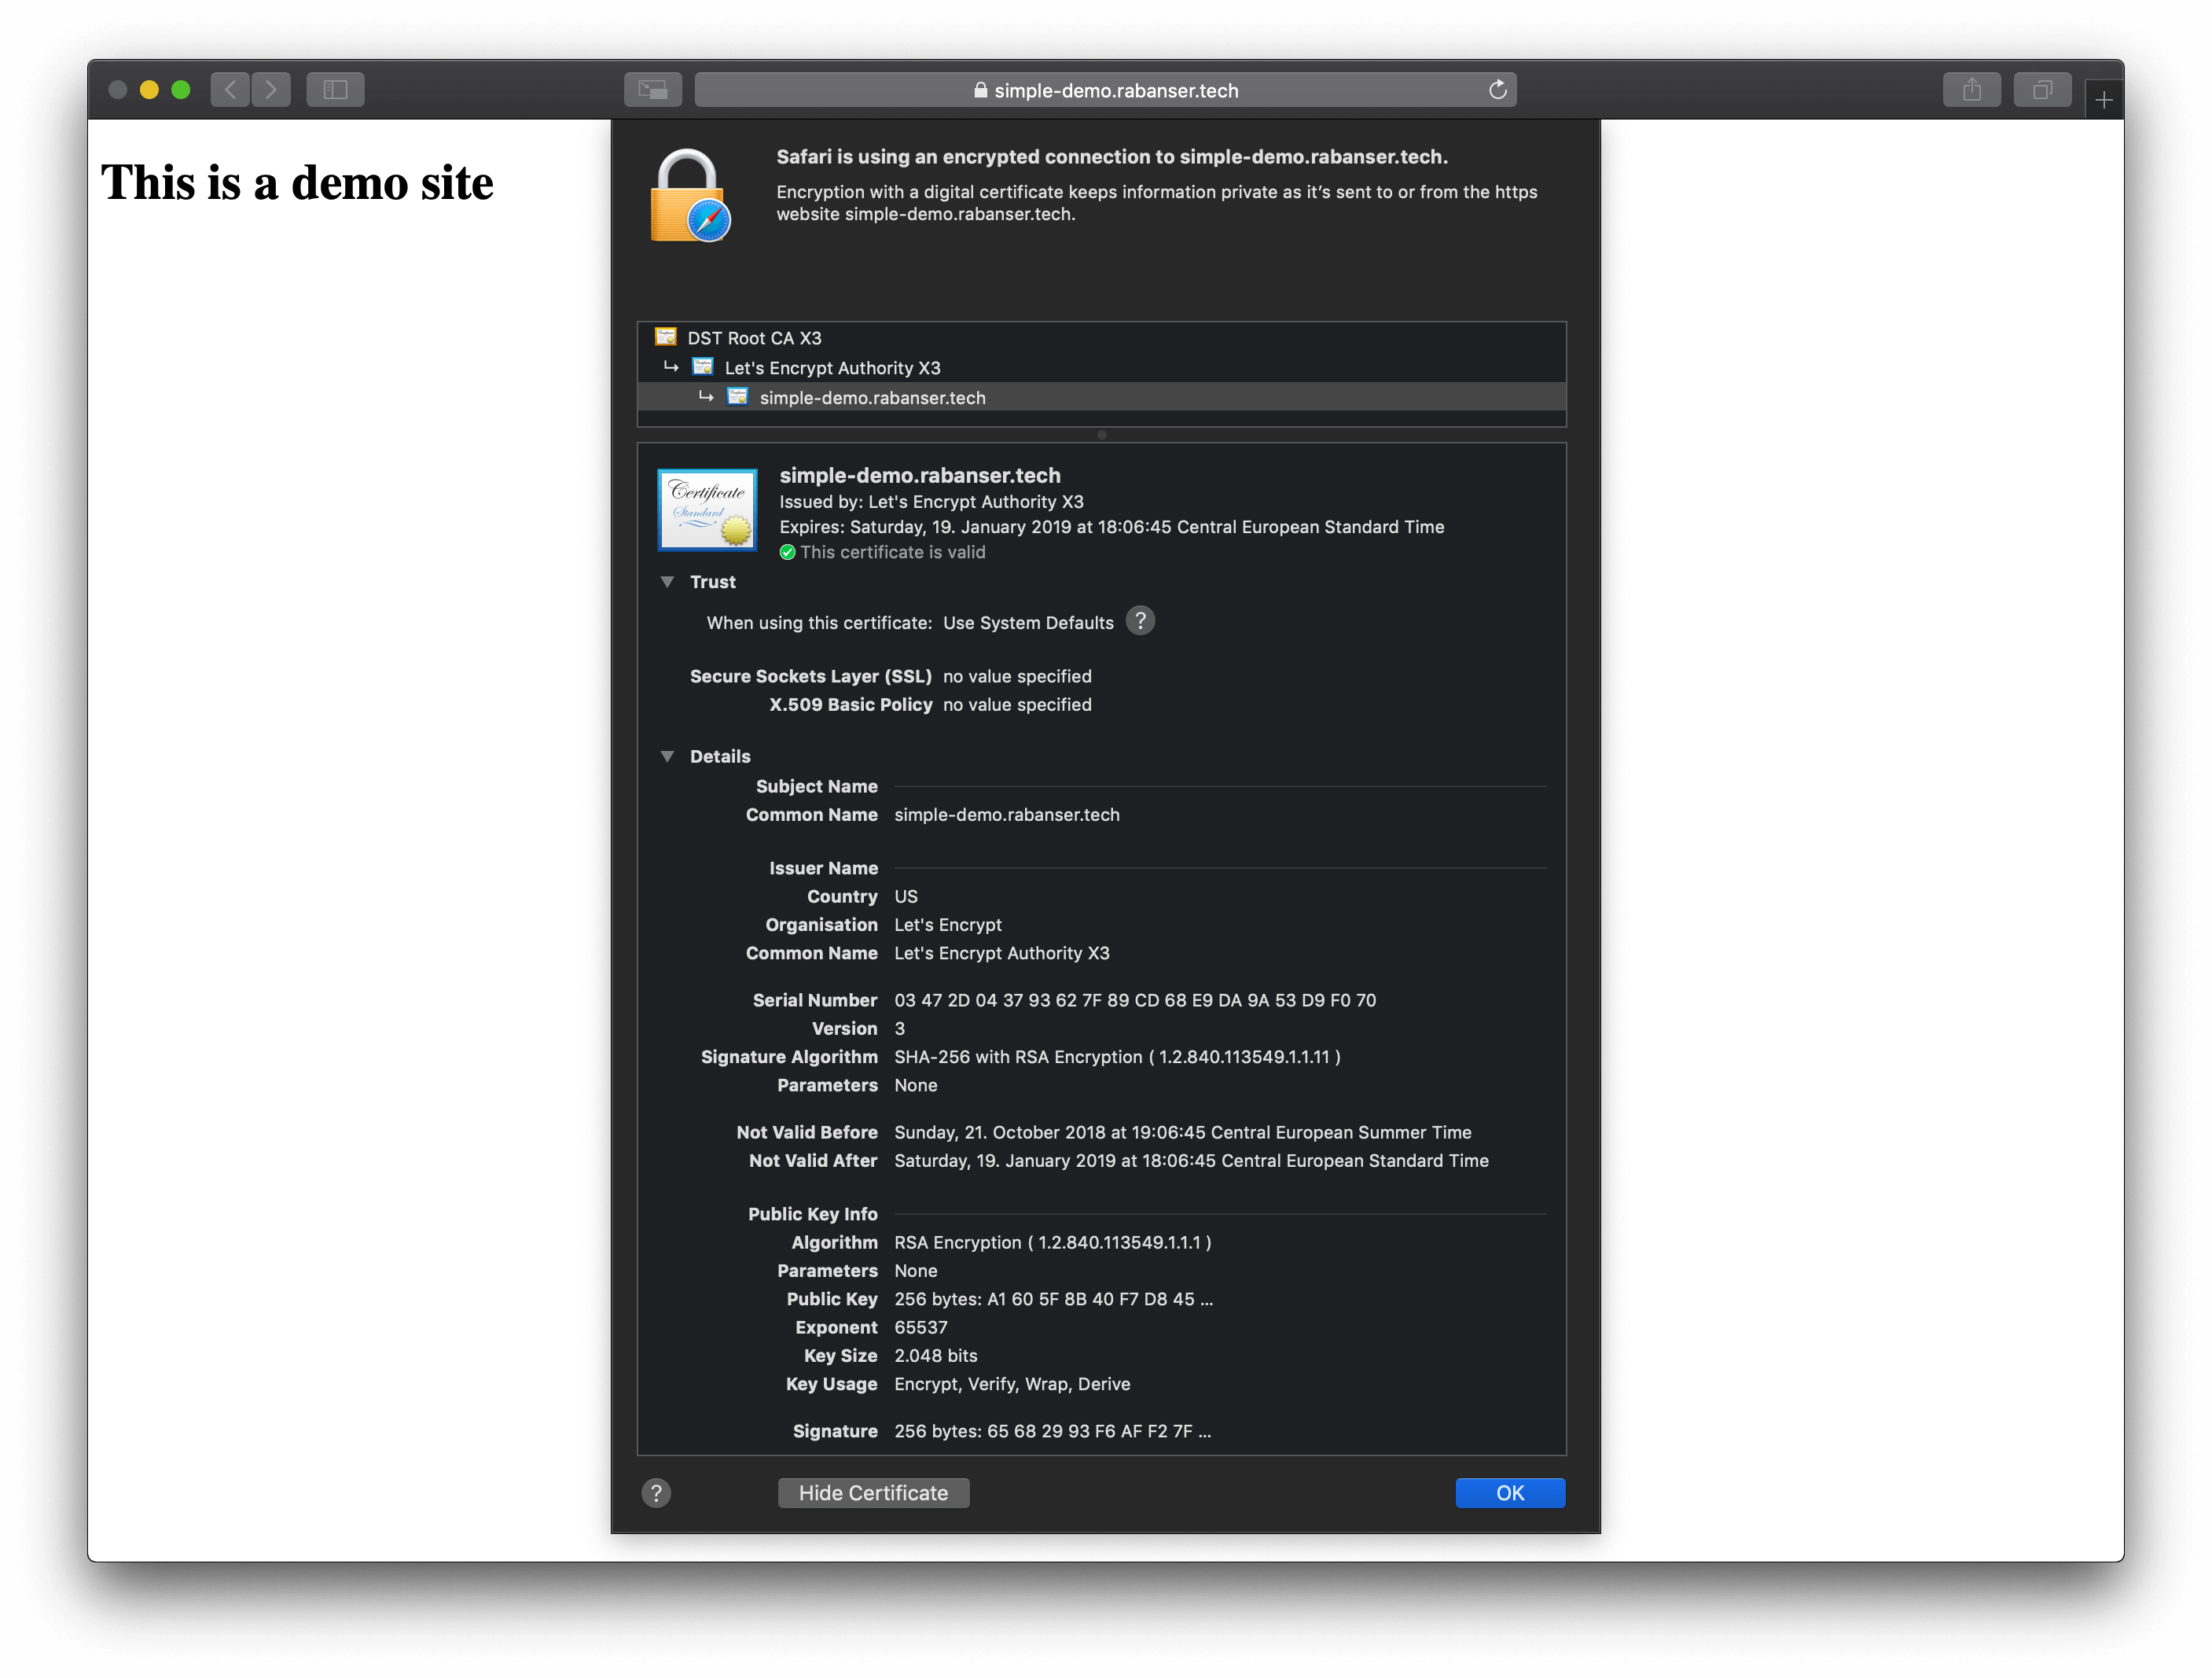Viewport: 2212px width, 1678px height.
Task: Click the Signature 256 bytes value
Action: point(1052,1432)
